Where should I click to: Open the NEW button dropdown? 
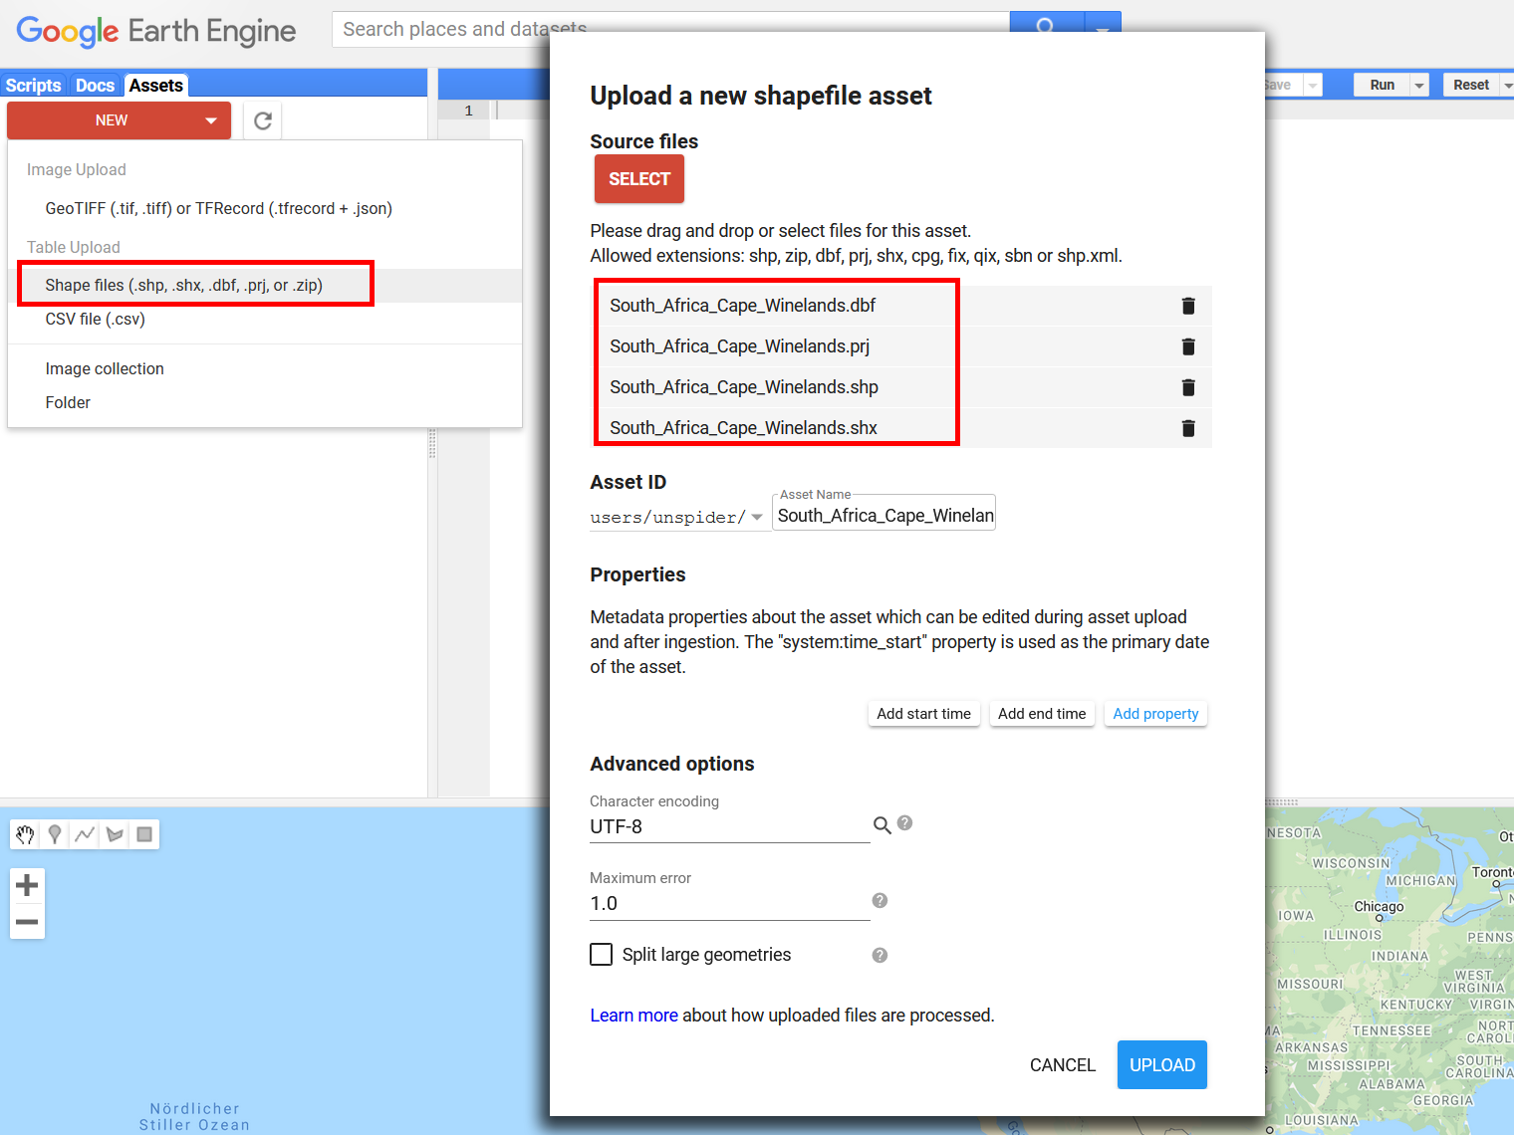210,120
